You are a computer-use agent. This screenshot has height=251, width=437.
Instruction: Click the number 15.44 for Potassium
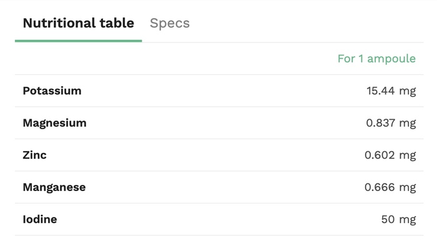[381, 91]
